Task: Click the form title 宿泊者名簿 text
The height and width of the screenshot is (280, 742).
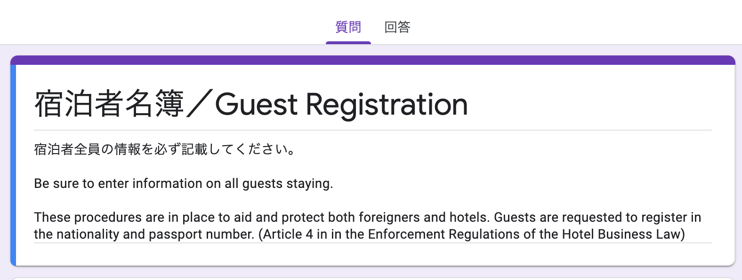Action: coord(109,104)
